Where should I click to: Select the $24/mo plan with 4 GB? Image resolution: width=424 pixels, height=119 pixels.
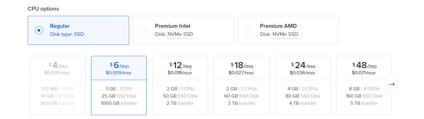point(303,85)
